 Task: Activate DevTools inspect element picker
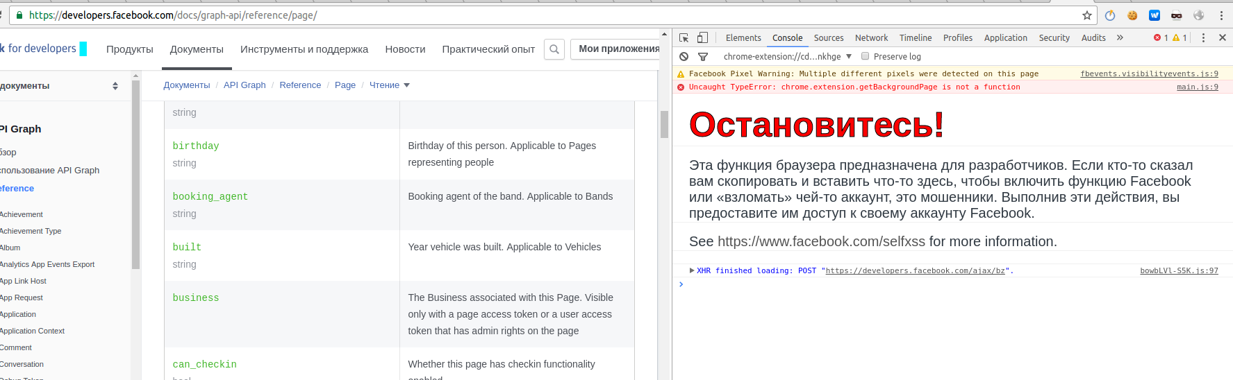click(x=684, y=38)
